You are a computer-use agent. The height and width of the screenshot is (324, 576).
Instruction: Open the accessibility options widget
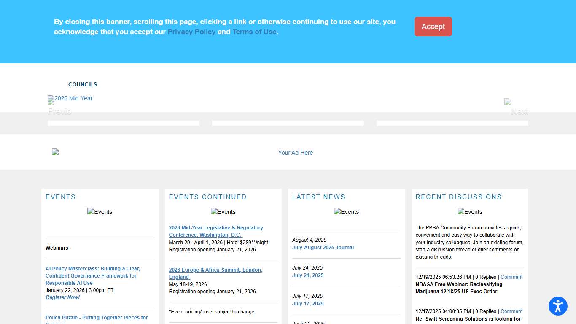(x=558, y=306)
